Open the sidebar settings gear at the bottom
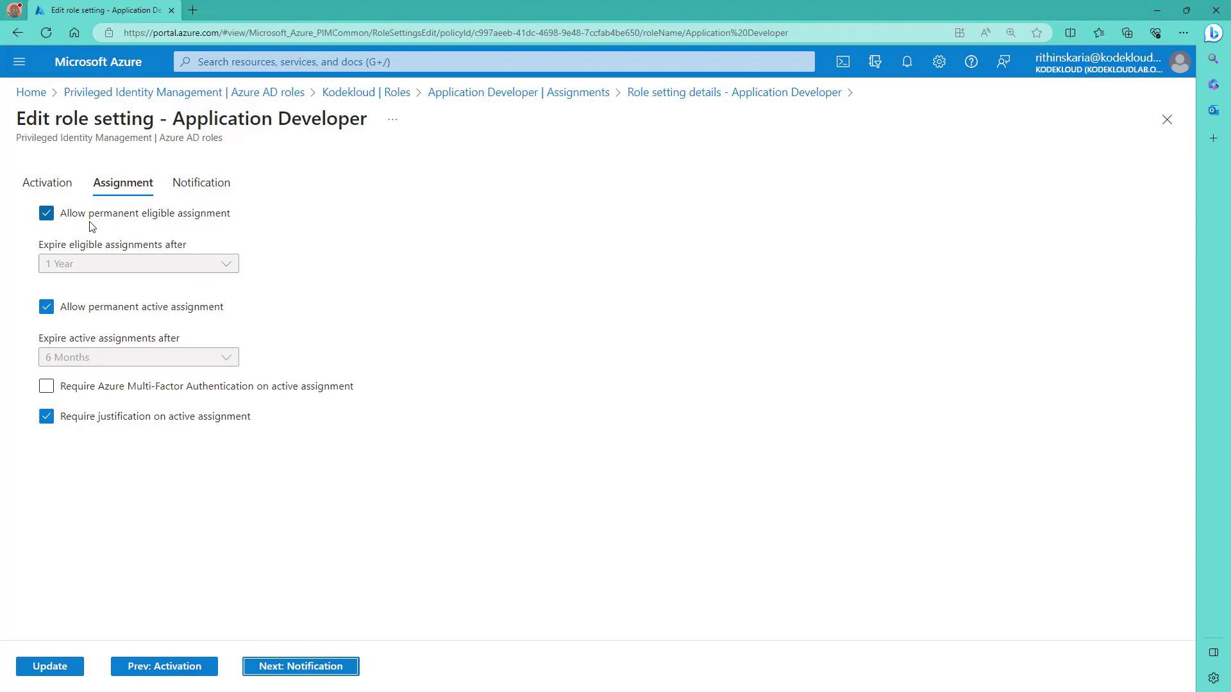This screenshot has height=692, width=1231. pyautogui.click(x=1213, y=678)
